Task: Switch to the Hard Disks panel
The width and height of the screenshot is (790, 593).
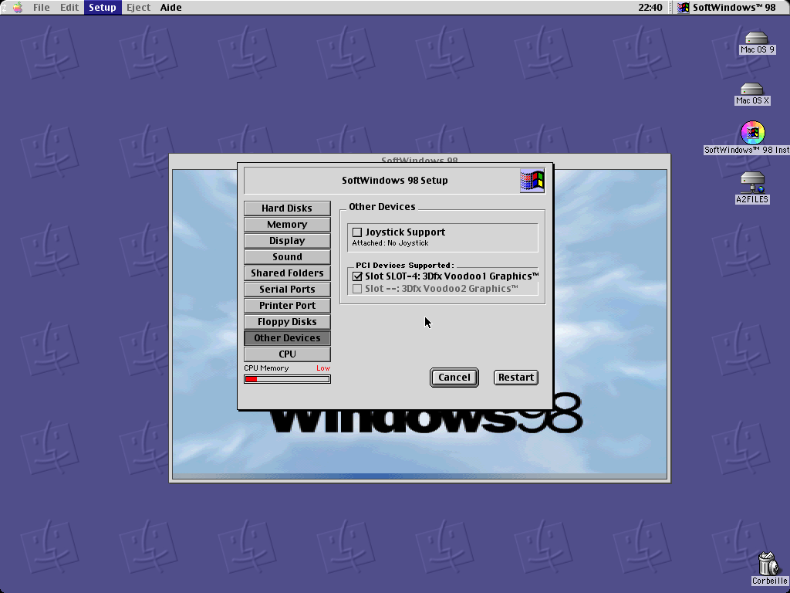Action: (x=287, y=208)
